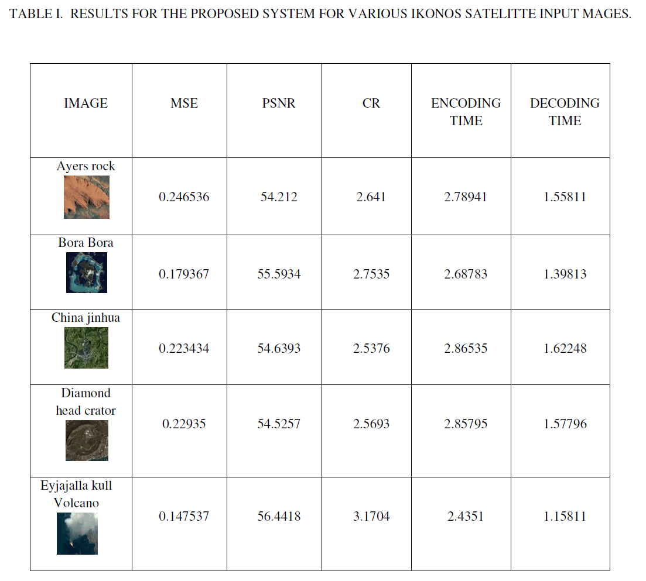Click the MSE column header

pyautogui.click(x=184, y=104)
